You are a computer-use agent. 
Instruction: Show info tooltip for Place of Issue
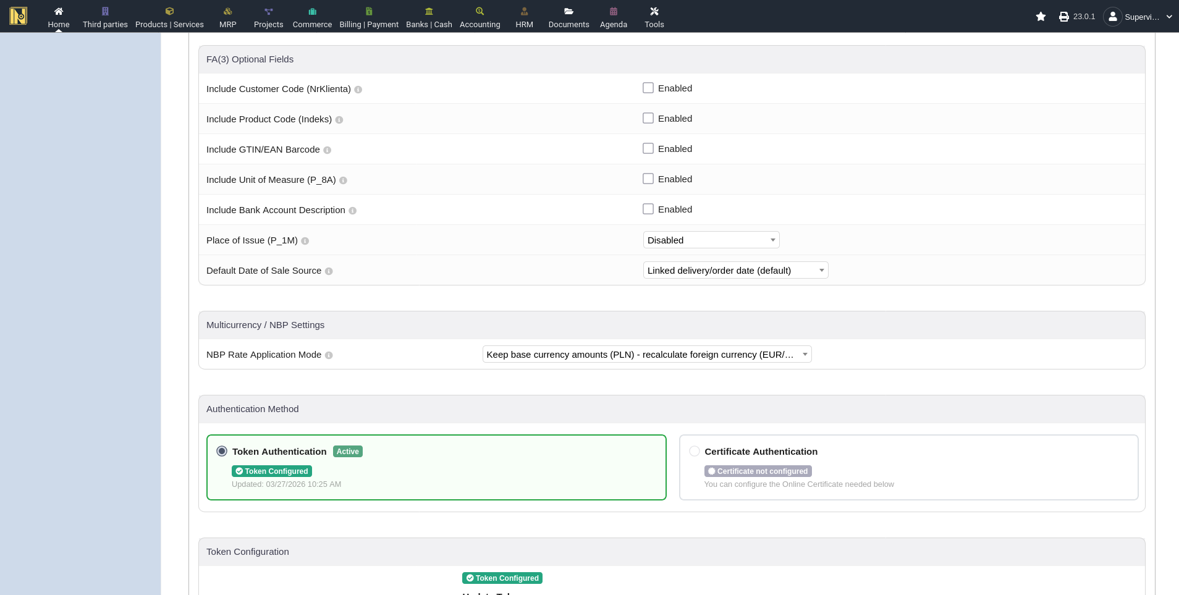click(x=305, y=241)
